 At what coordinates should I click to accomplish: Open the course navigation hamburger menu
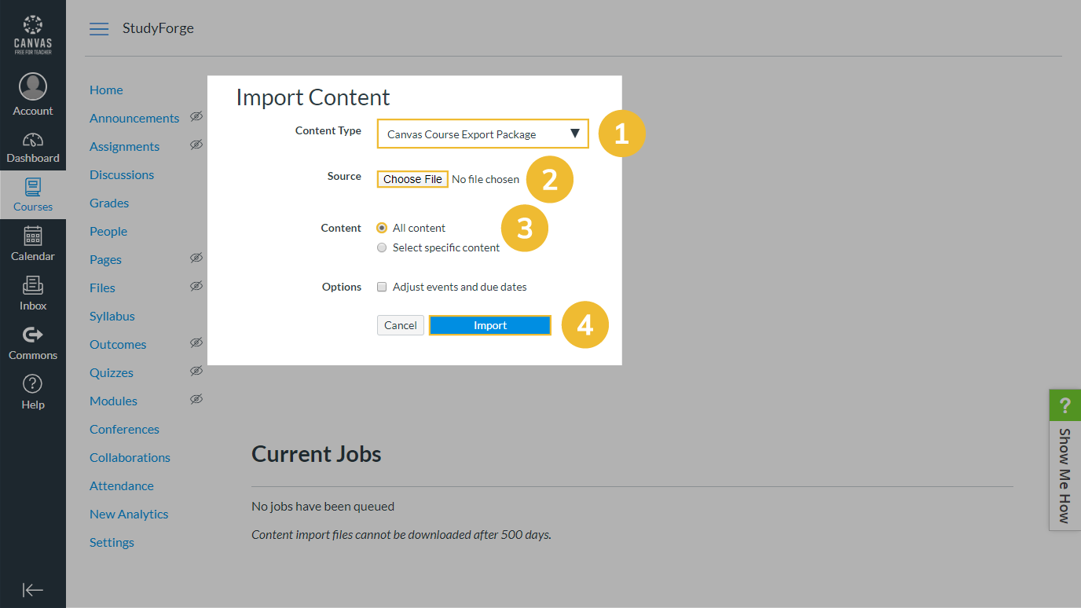[99, 28]
